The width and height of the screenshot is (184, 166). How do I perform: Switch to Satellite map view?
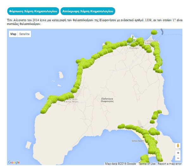[24, 34]
